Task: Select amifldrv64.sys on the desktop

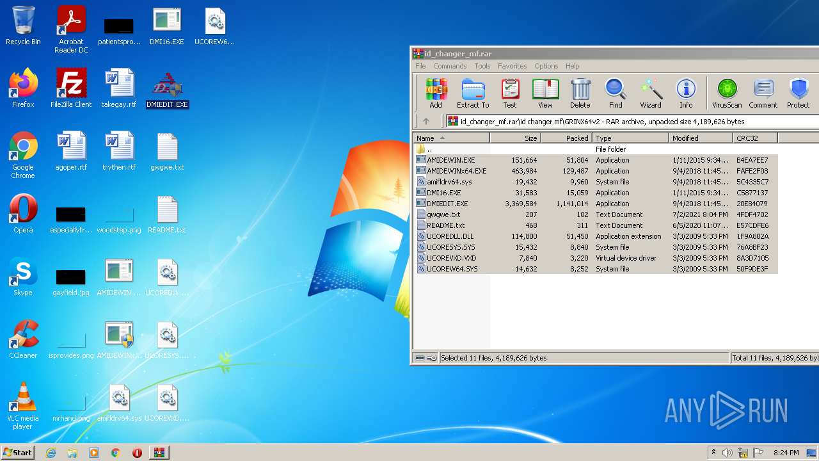Action: (x=119, y=401)
